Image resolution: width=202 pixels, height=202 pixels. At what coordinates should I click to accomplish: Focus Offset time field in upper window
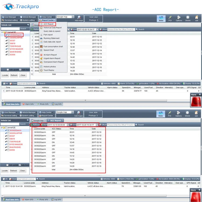(x=121, y=30)
